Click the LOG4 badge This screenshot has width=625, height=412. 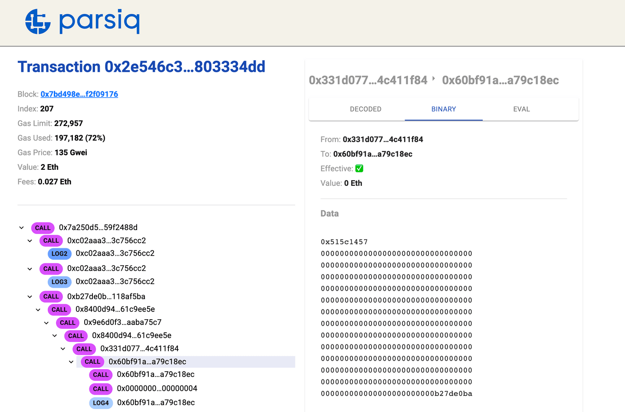101,403
